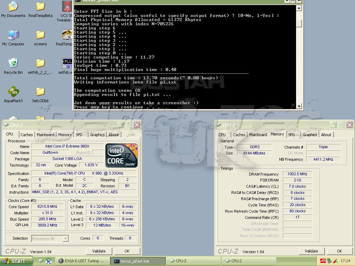Screen dimensions: 355x266
Task: Open the SetLODb6 folder icon
Action: (x=40, y=95)
